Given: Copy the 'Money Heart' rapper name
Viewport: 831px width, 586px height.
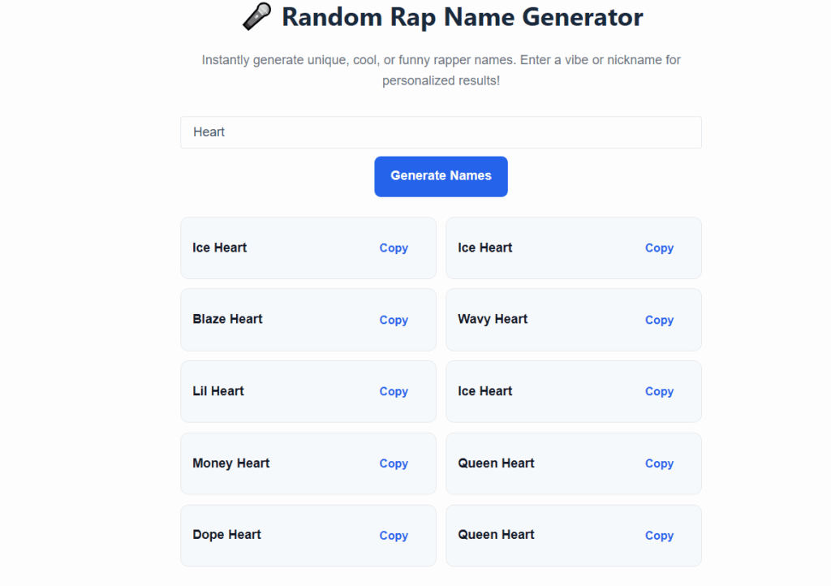Looking at the screenshot, I should tap(394, 463).
